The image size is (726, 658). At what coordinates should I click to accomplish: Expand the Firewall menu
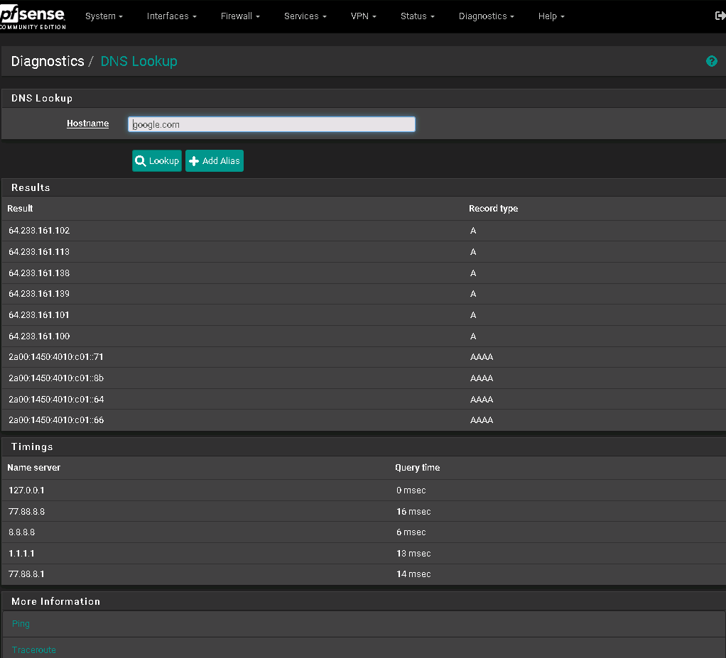tap(240, 16)
